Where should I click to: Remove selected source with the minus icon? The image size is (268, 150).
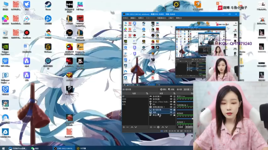coord(155,127)
